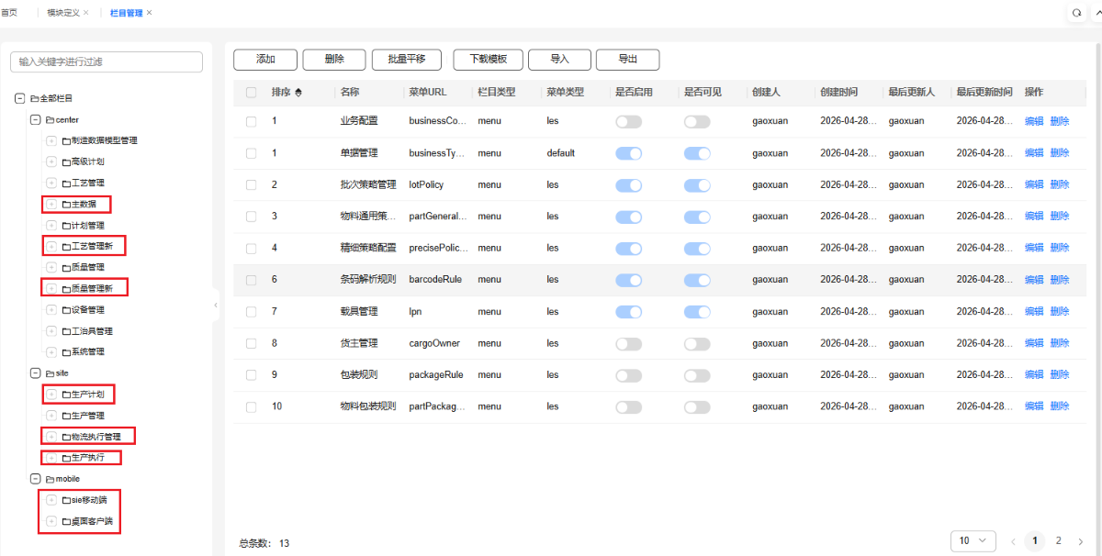Collapse the mobile tree node
This screenshot has height=556, width=1102.
(x=36, y=479)
